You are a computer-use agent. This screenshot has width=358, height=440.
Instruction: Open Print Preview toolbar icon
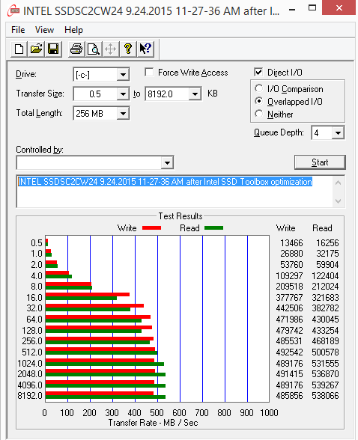pyautogui.click(x=93, y=49)
